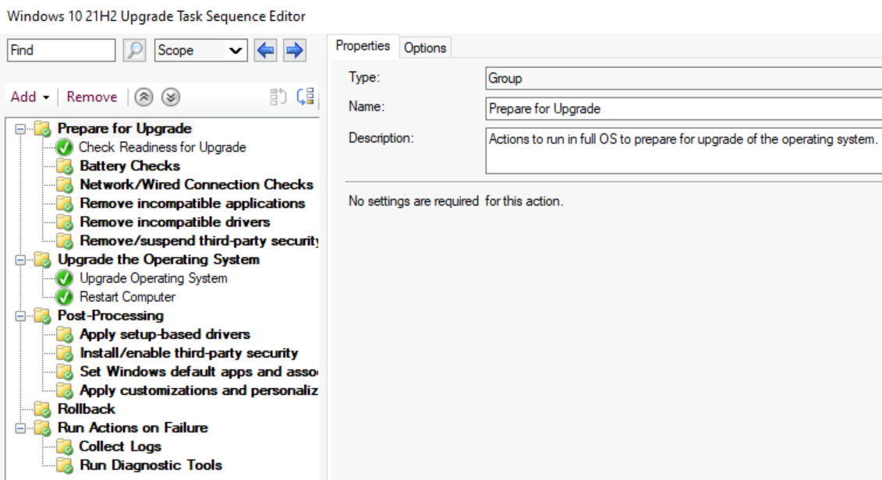Select the Rollback group label
The height and width of the screenshot is (480, 882).
[87, 409]
